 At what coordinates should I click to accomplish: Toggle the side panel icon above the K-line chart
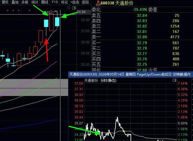74,8
